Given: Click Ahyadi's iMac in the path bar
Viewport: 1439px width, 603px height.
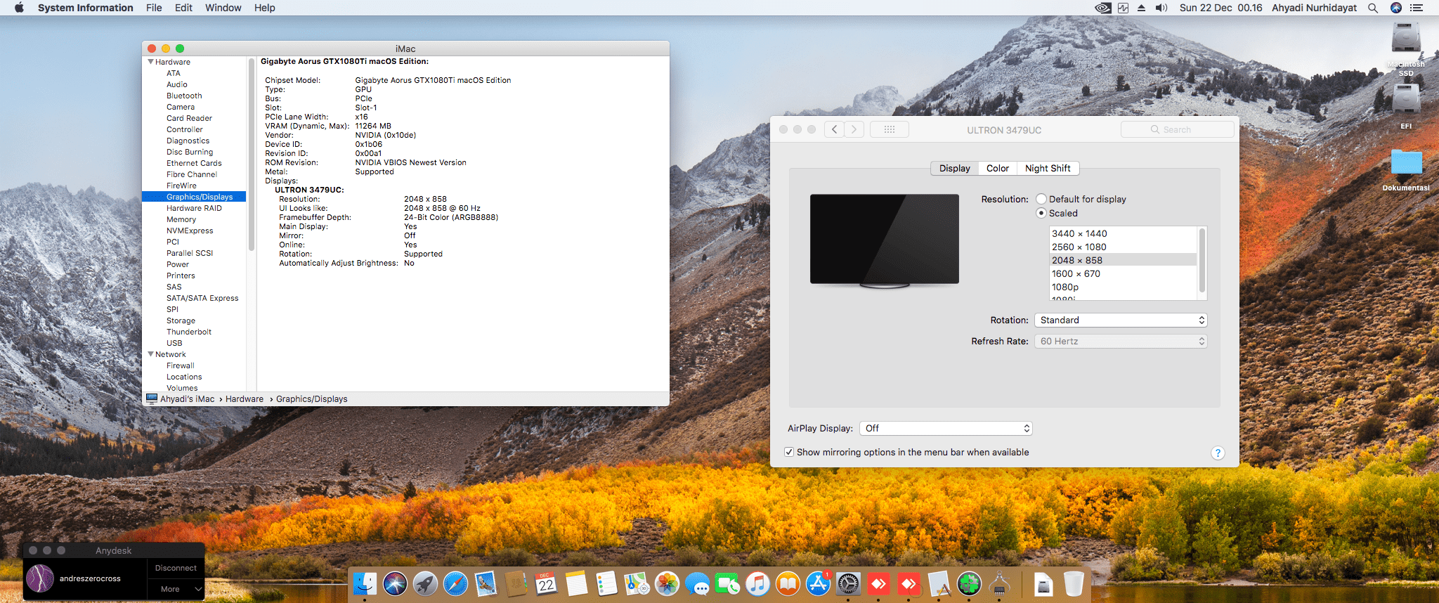Looking at the screenshot, I should coord(187,398).
